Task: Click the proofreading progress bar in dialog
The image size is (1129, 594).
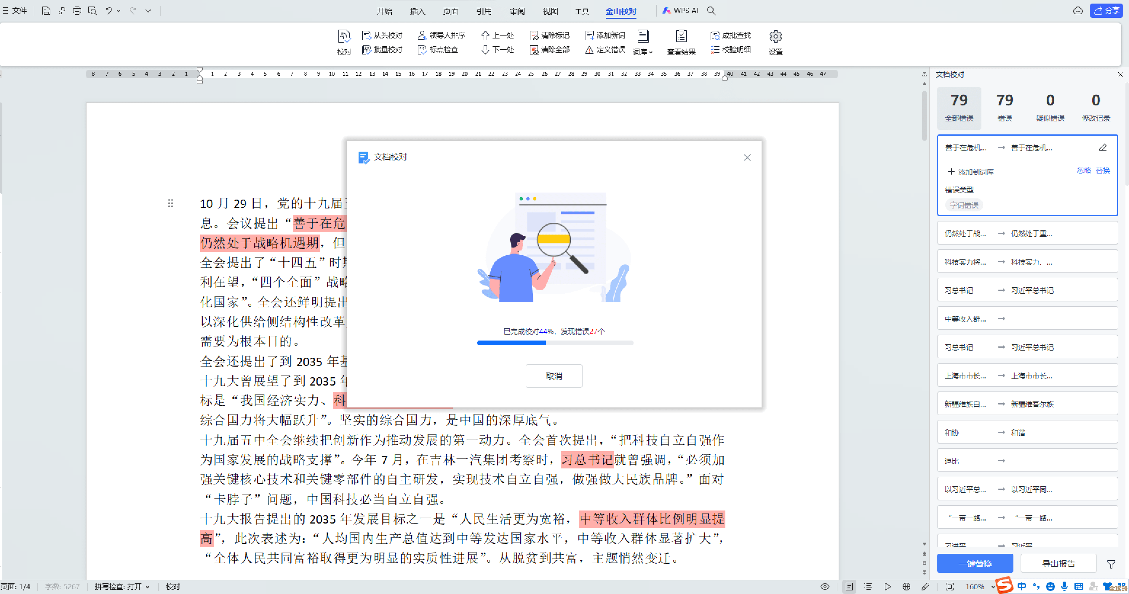Action: [x=554, y=343]
